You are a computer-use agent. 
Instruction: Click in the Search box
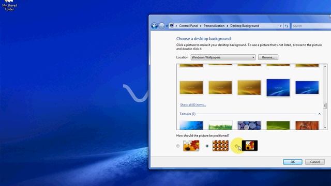(311, 26)
